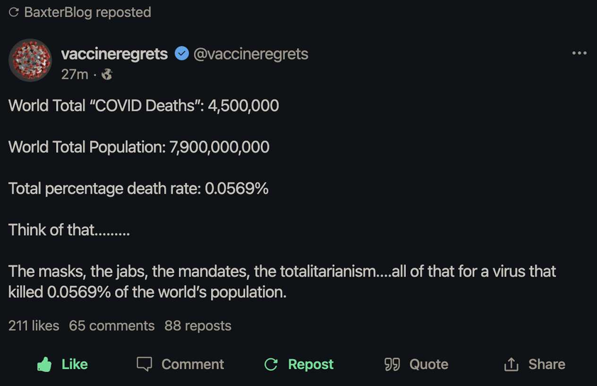Toggle the green Like label

(75, 364)
